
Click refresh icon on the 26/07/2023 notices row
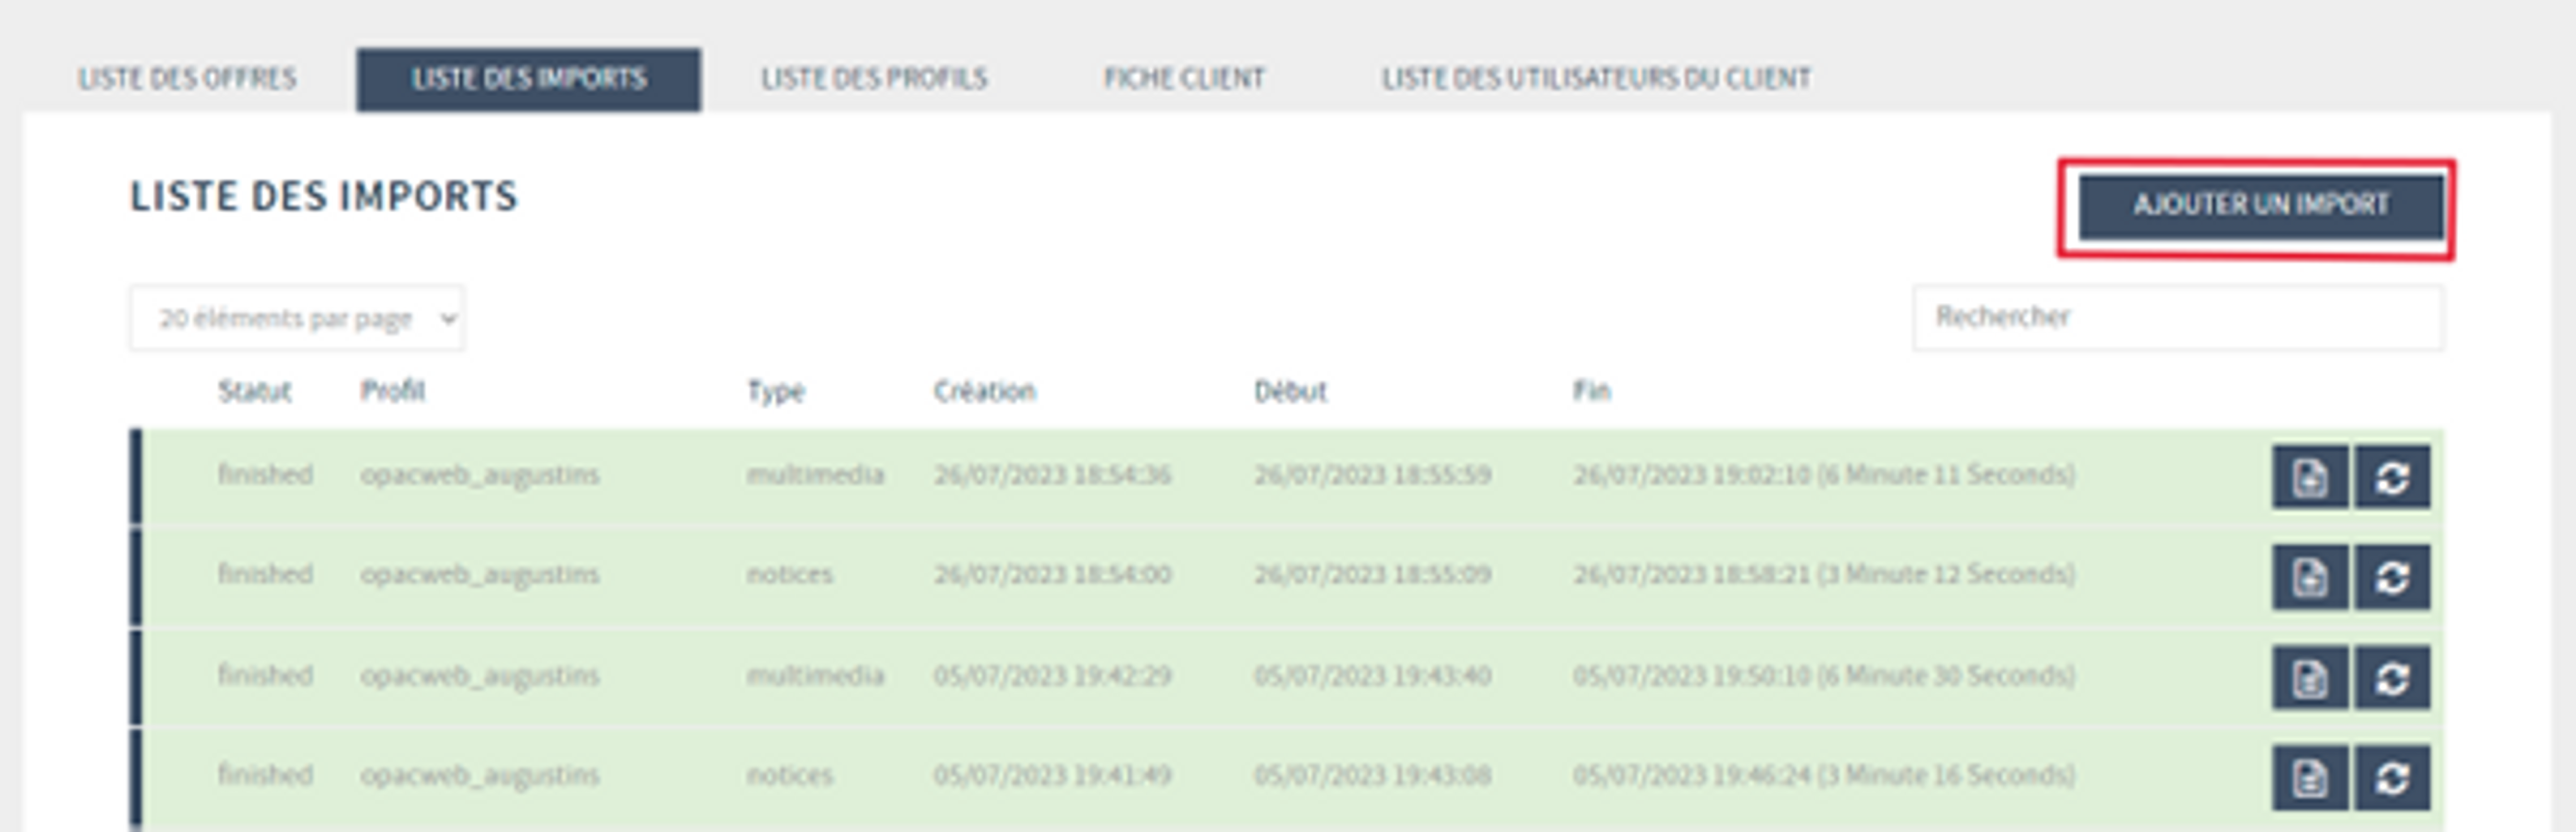pos(2392,577)
